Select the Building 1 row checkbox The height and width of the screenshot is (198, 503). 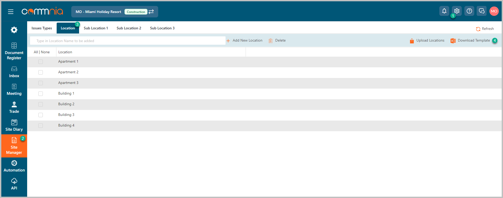(x=40, y=94)
